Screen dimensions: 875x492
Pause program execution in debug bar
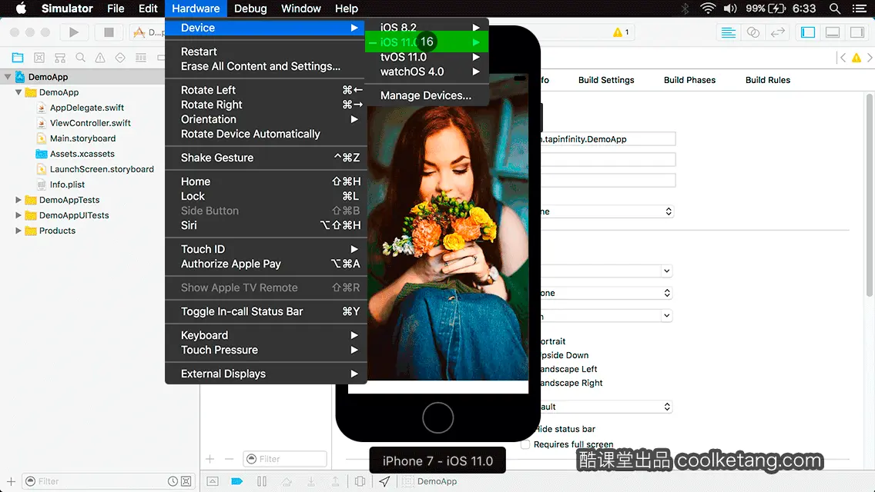point(262,481)
